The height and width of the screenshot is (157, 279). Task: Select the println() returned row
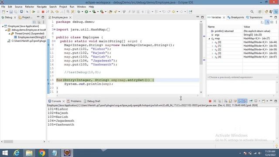tap(242, 31)
